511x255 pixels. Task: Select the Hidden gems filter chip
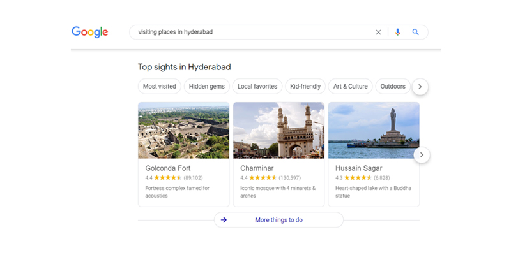pyautogui.click(x=206, y=86)
